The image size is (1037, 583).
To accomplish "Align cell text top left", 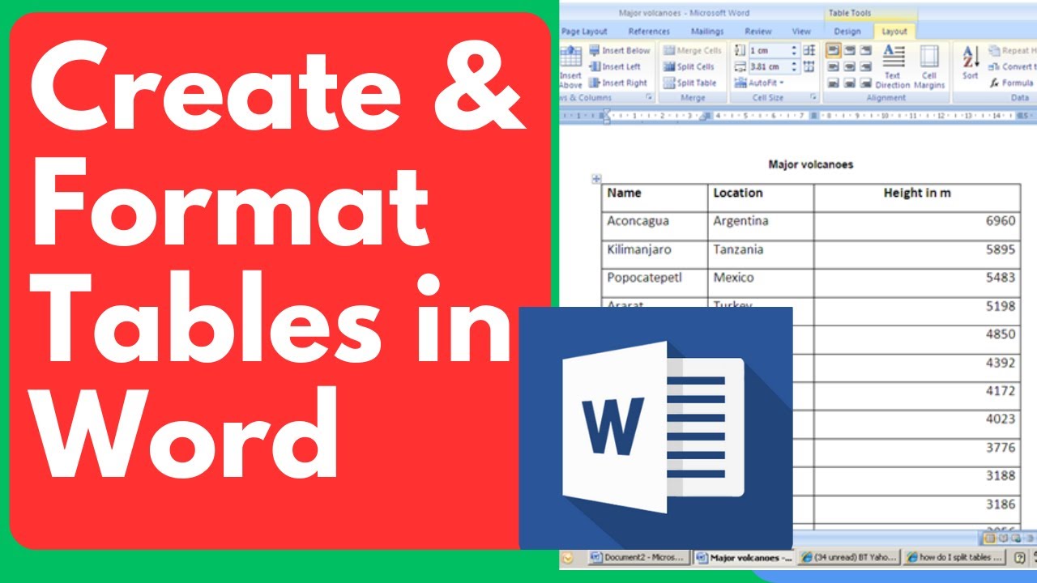I will [x=834, y=50].
